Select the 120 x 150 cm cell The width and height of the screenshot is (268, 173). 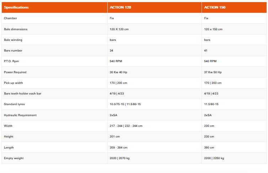(213, 29)
